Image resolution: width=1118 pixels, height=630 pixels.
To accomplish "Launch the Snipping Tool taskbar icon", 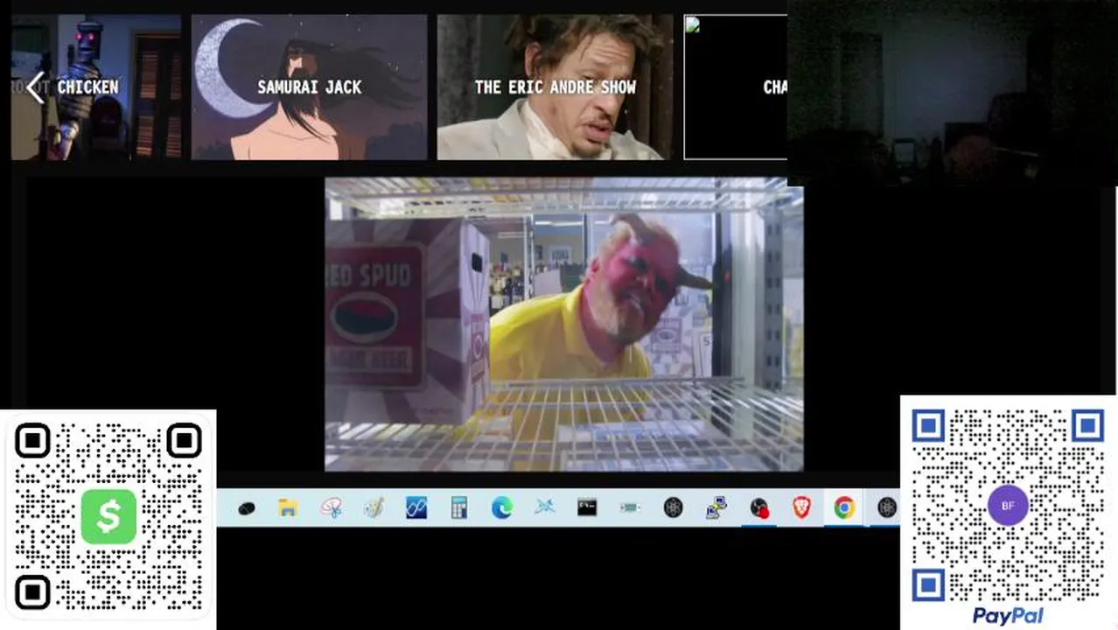I will (x=331, y=507).
